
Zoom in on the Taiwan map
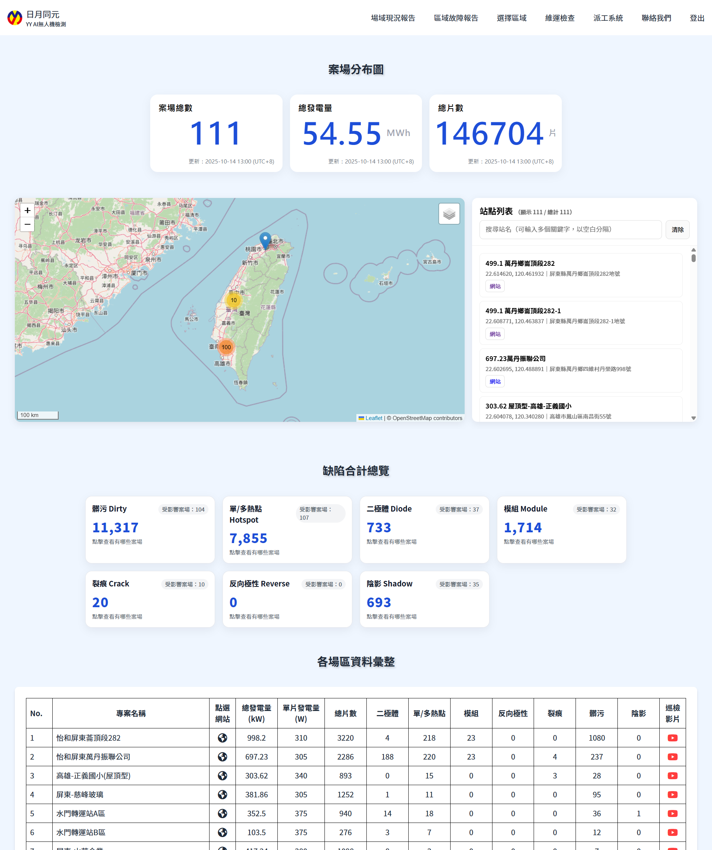(x=27, y=211)
